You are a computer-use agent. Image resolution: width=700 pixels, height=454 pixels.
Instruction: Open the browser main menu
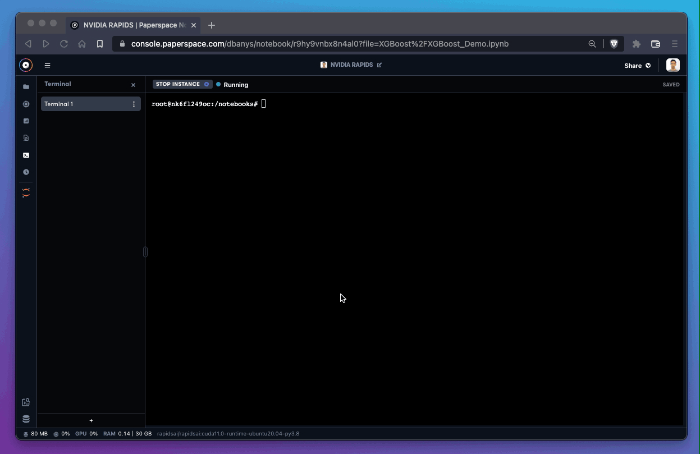coord(675,44)
